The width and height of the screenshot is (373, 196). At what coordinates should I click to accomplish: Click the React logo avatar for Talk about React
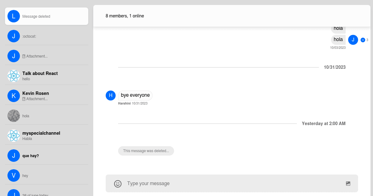coord(14,76)
